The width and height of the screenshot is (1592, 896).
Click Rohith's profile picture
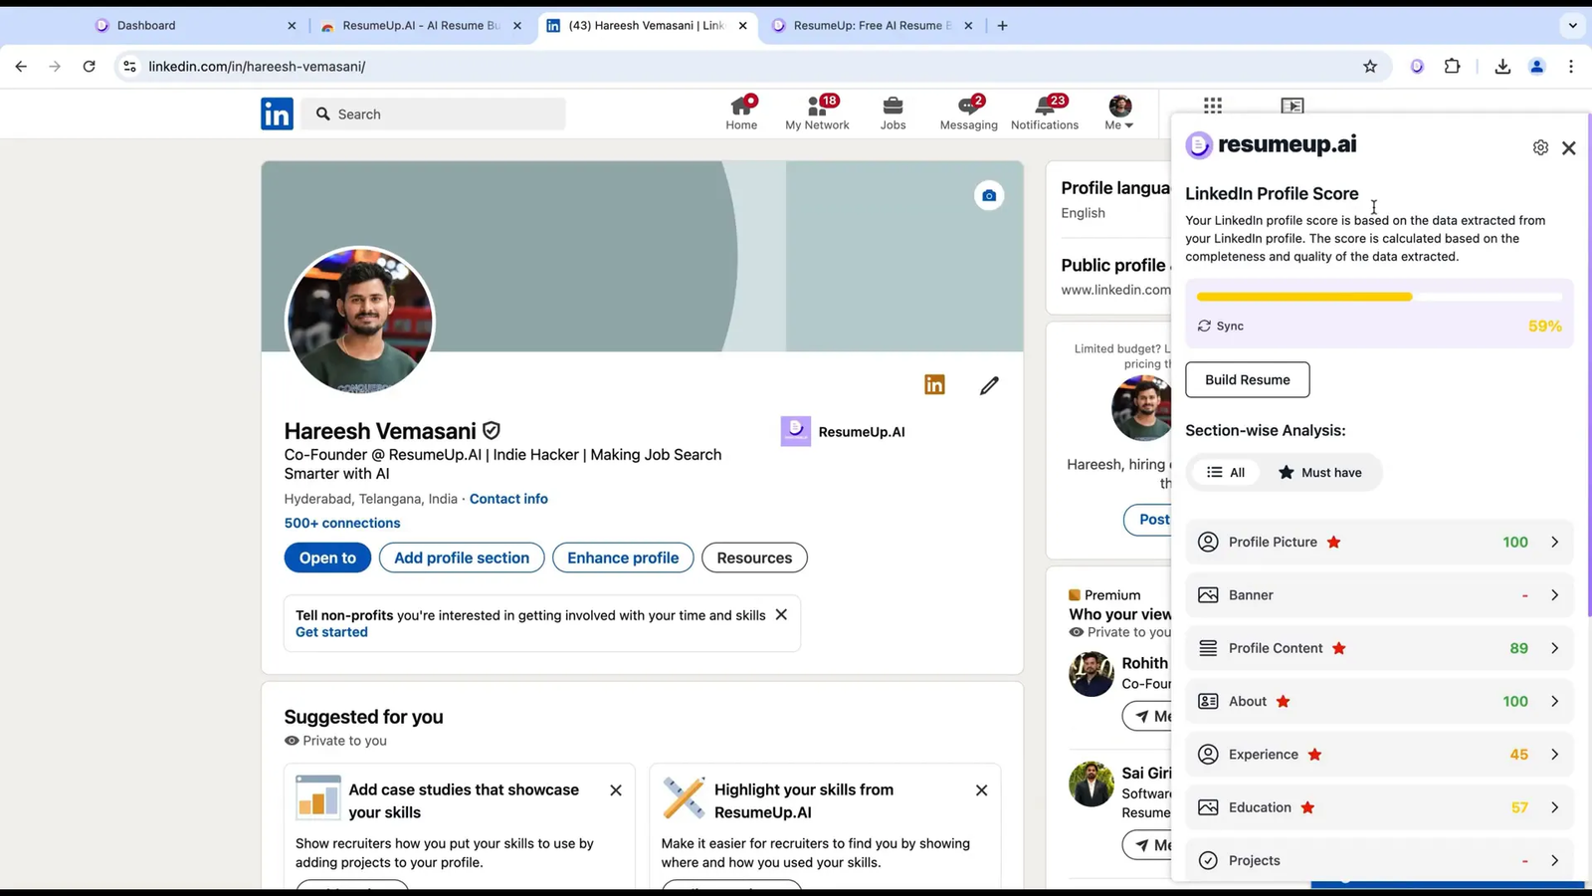(x=1092, y=674)
